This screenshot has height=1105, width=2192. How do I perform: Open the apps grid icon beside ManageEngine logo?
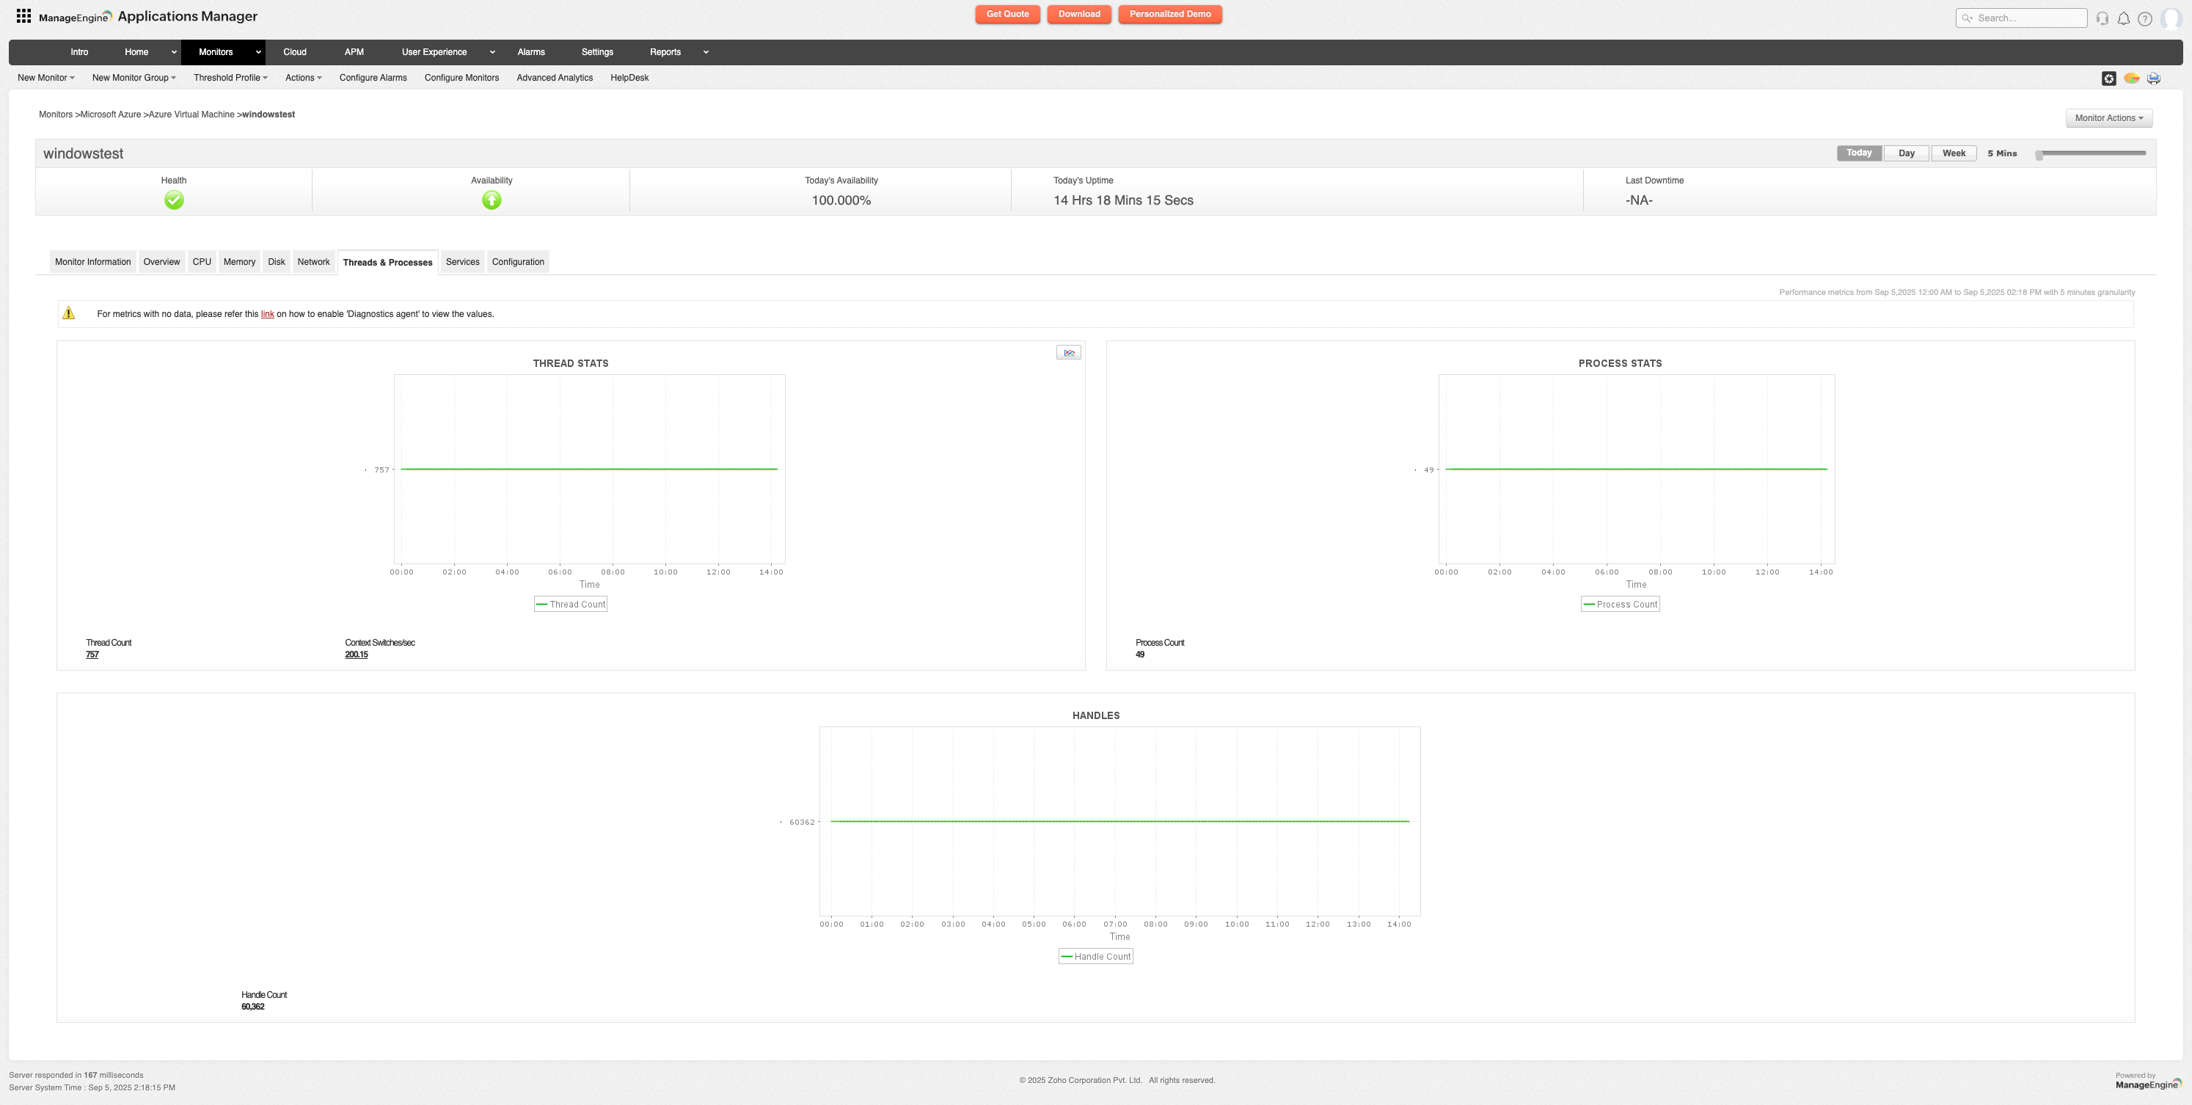pyautogui.click(x=23, y=15)
